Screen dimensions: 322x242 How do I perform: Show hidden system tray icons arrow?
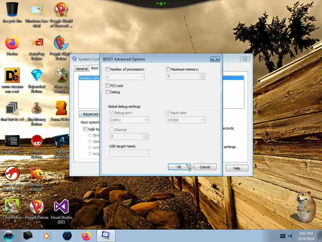coord(275,236)
